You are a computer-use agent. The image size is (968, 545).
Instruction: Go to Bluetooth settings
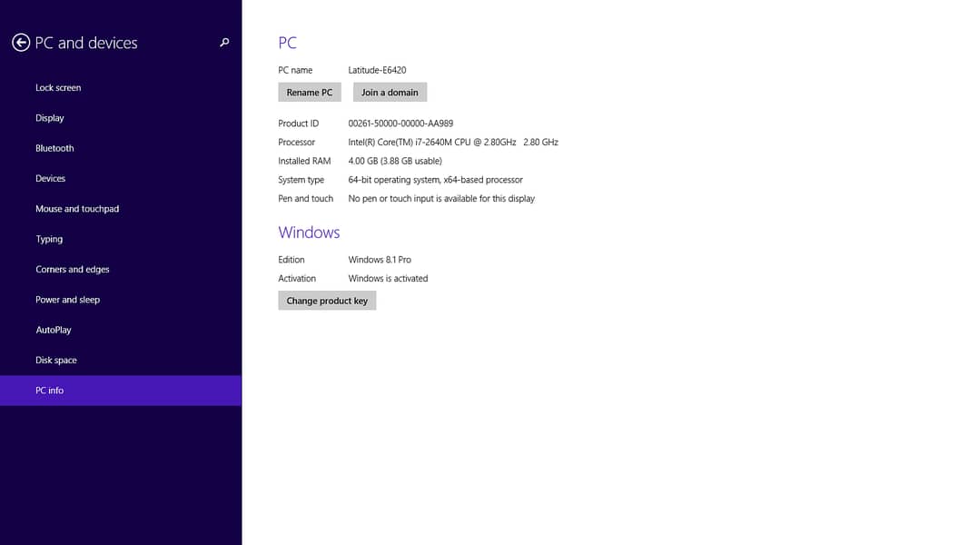click(x=54, y=148)
